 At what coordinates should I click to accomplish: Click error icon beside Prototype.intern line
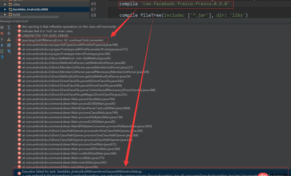(x=19, y=54)
